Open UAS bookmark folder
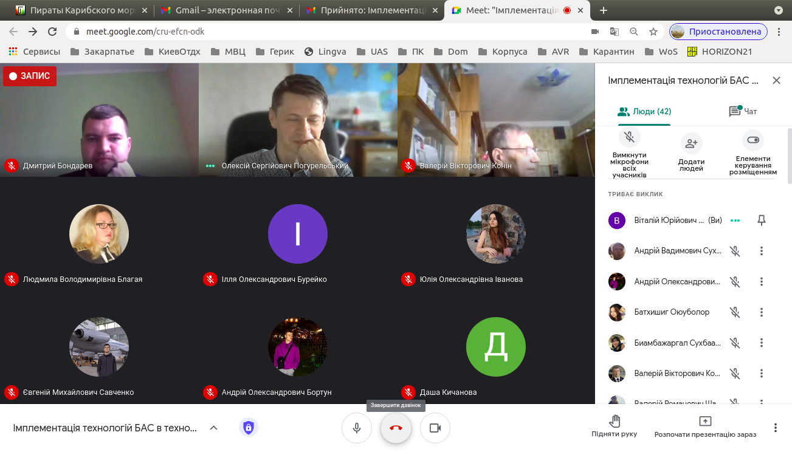 372,52
